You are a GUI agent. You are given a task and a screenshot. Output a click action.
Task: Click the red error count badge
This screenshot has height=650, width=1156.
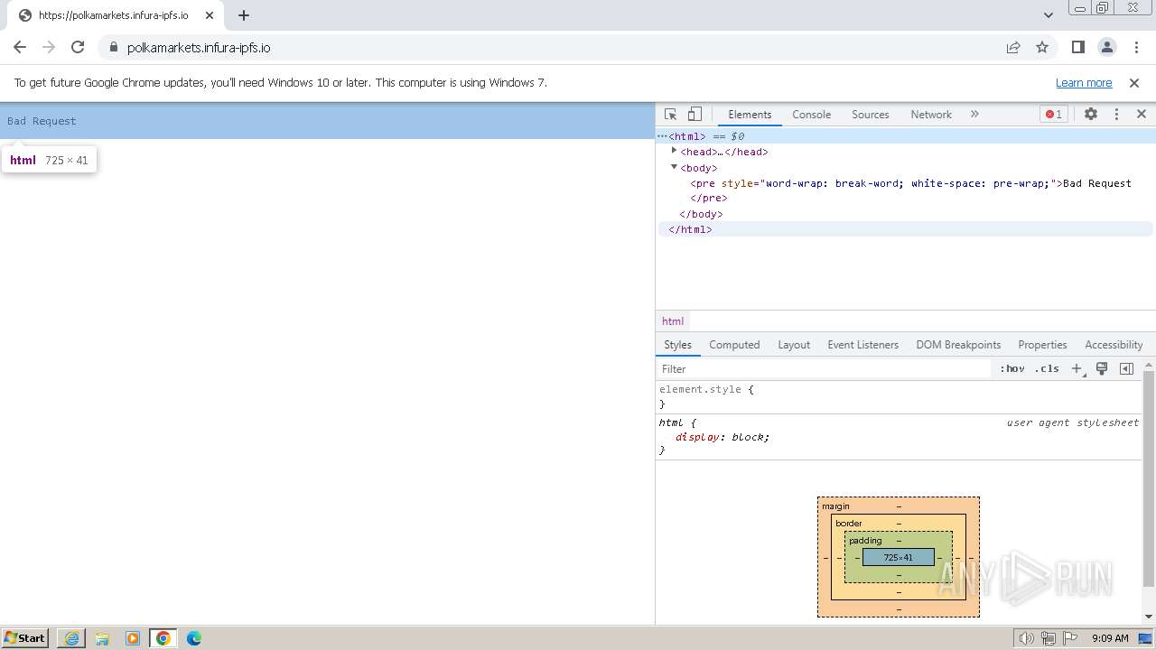(x=1053, y=115)
